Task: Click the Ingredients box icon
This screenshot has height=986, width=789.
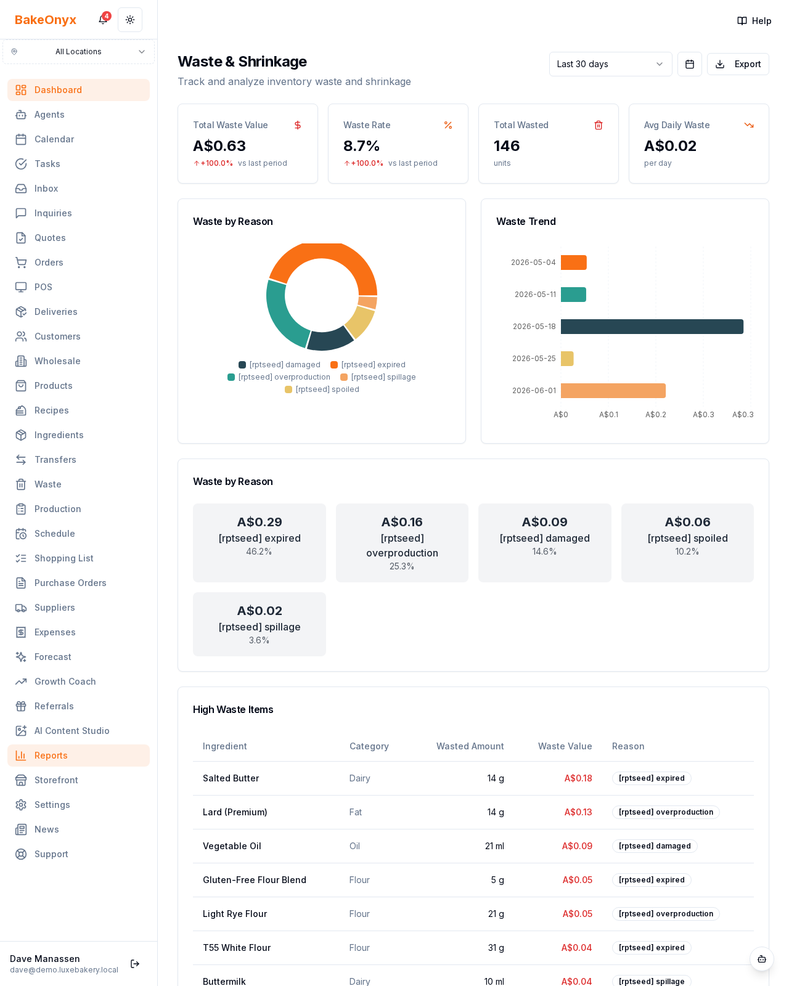Action: (21, 435)
